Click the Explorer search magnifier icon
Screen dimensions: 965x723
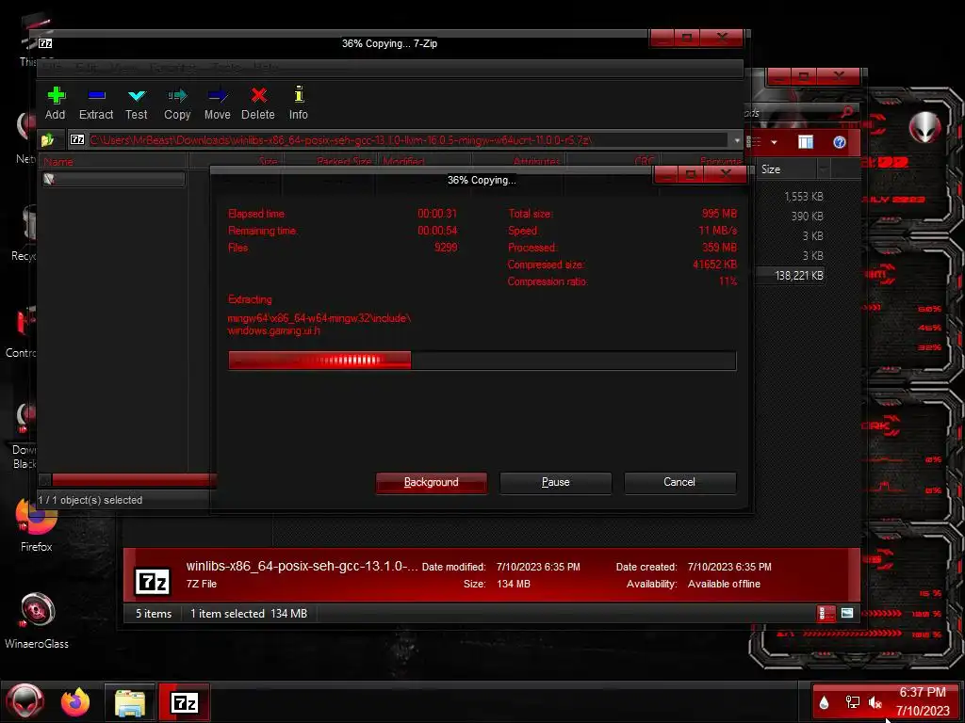click(x=847, y=112)
